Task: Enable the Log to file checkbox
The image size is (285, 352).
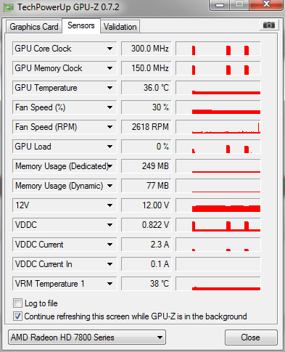Action: (17, 303)
